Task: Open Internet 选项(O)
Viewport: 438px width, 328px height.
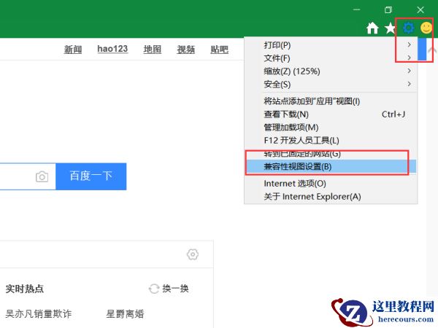Action: pos(331,183)
